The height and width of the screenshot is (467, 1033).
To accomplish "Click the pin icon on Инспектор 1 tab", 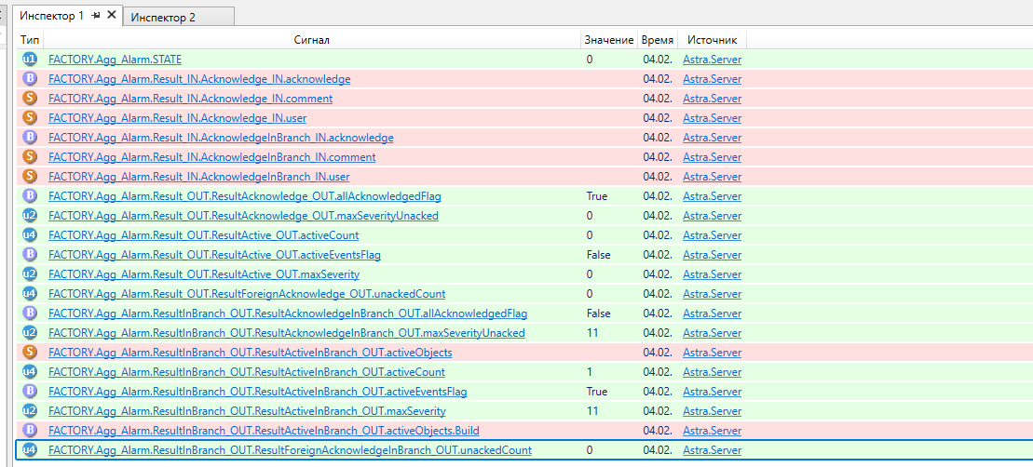I will pyautogui.click(x=96, y=16).
